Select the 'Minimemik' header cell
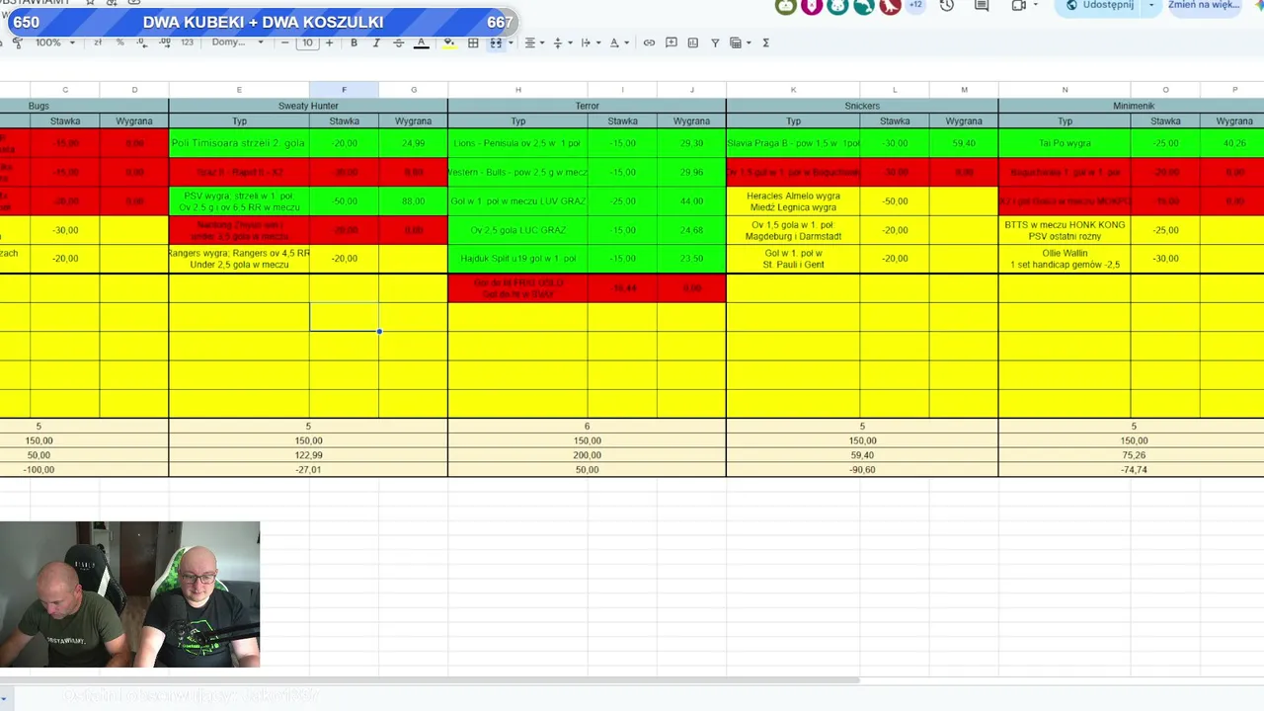 pos(1134,106)
